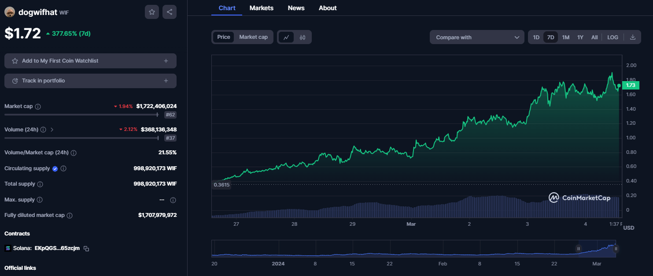Open the Markets tab

[261, 8]
